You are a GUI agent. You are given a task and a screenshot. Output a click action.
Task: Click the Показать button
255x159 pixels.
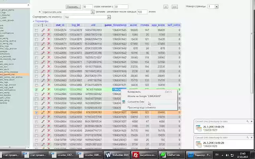click(73, 7)
